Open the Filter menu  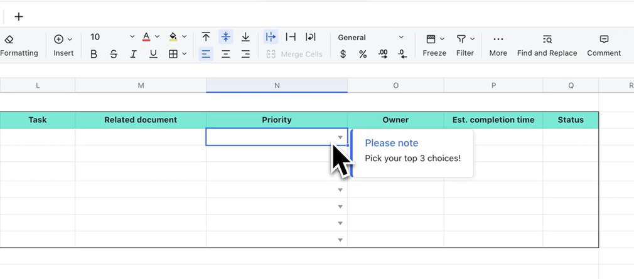click(x=465, y=45)
